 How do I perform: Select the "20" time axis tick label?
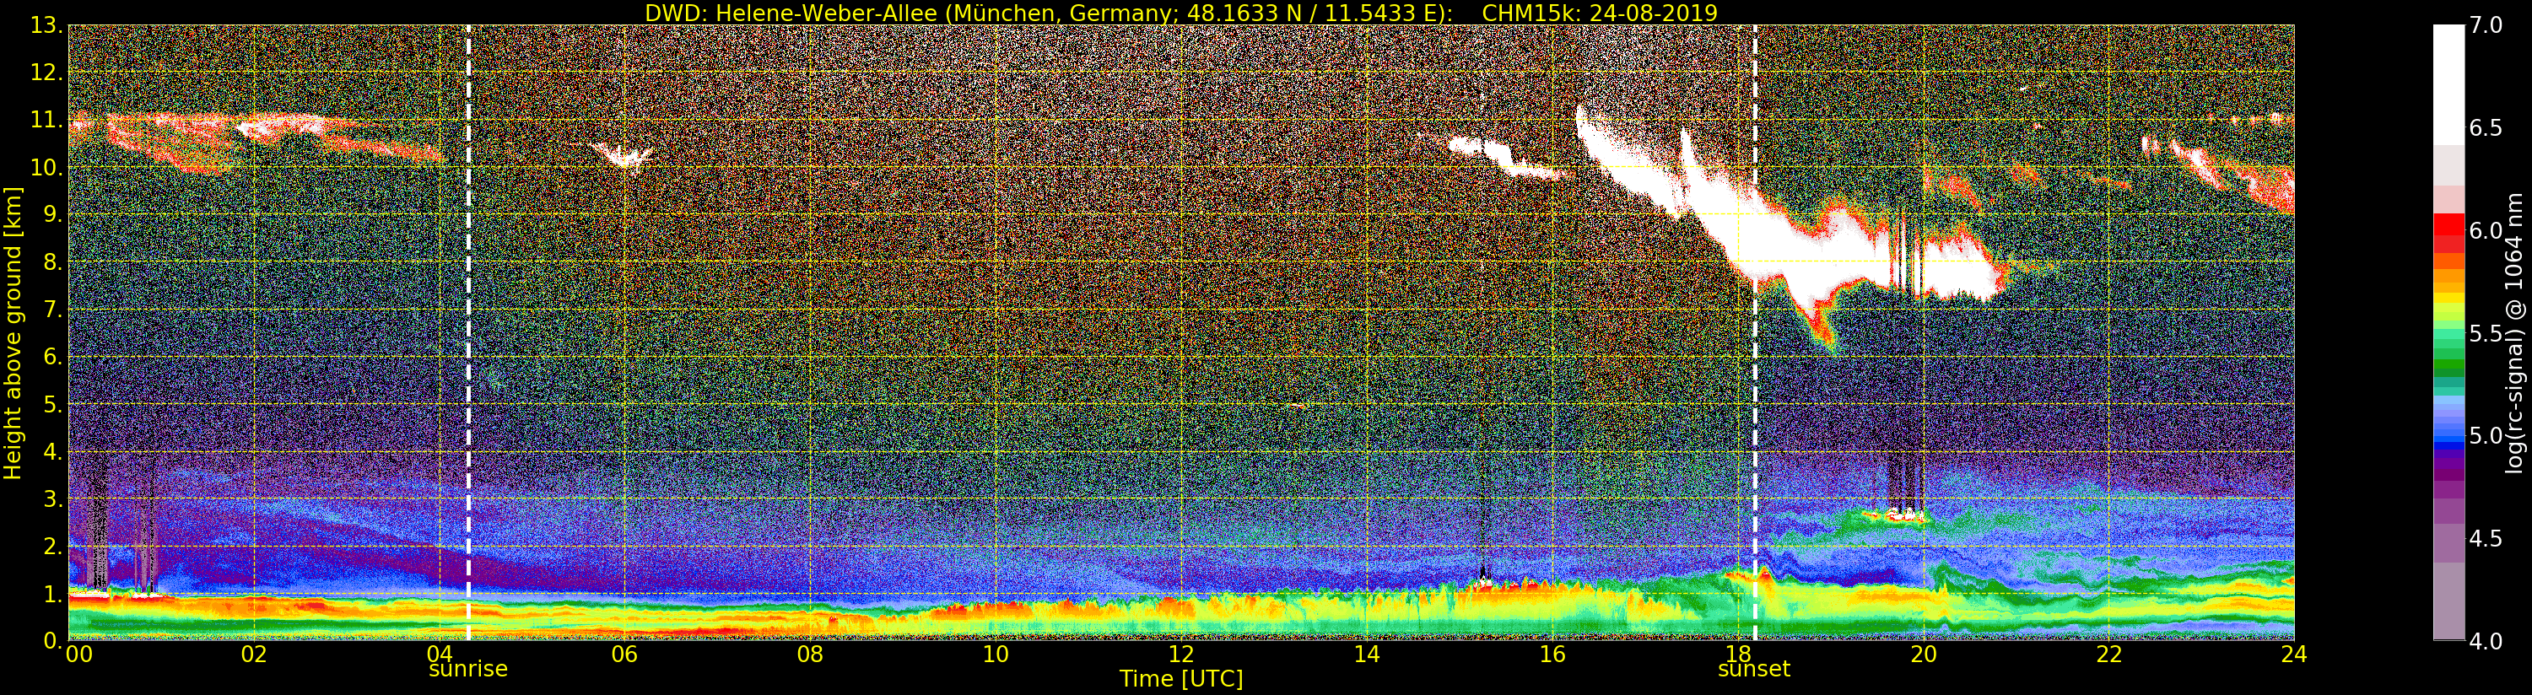point(1924,654)
